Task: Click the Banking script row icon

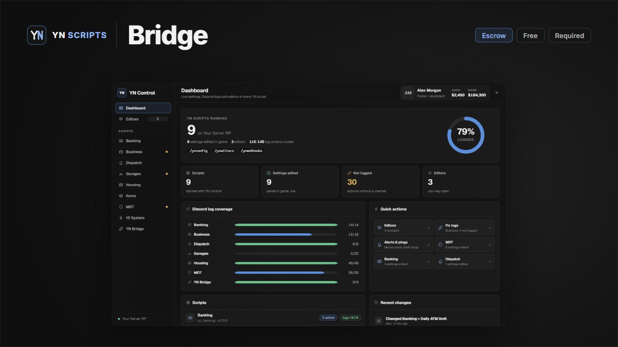Action: coord(190,318)
